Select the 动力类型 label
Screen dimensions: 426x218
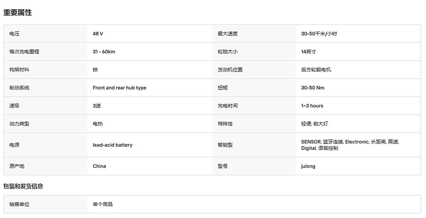tap(19, 124)
